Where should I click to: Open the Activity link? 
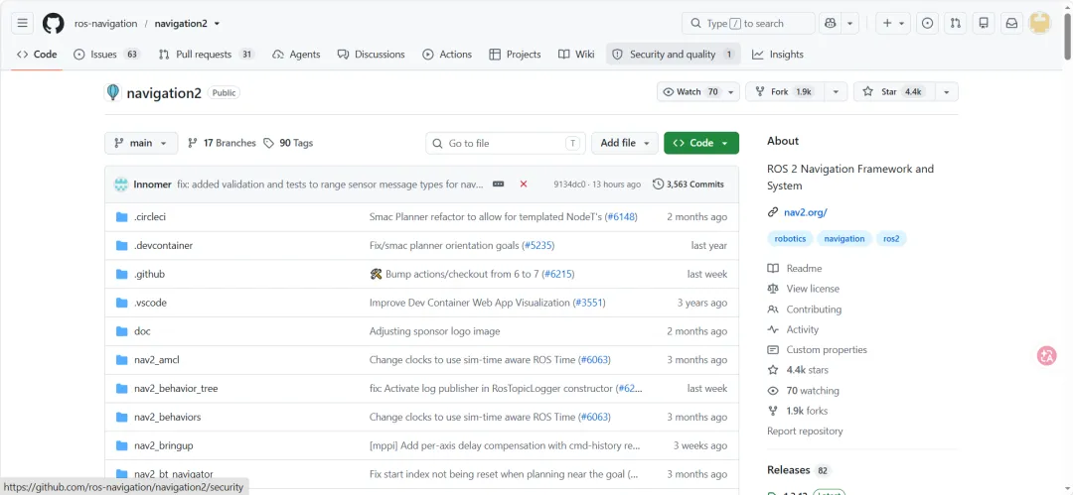coord(793,329)
